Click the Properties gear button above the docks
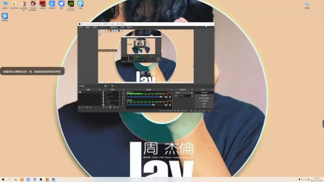This screenshot has width=324, height=182. (x=107, y=86)
